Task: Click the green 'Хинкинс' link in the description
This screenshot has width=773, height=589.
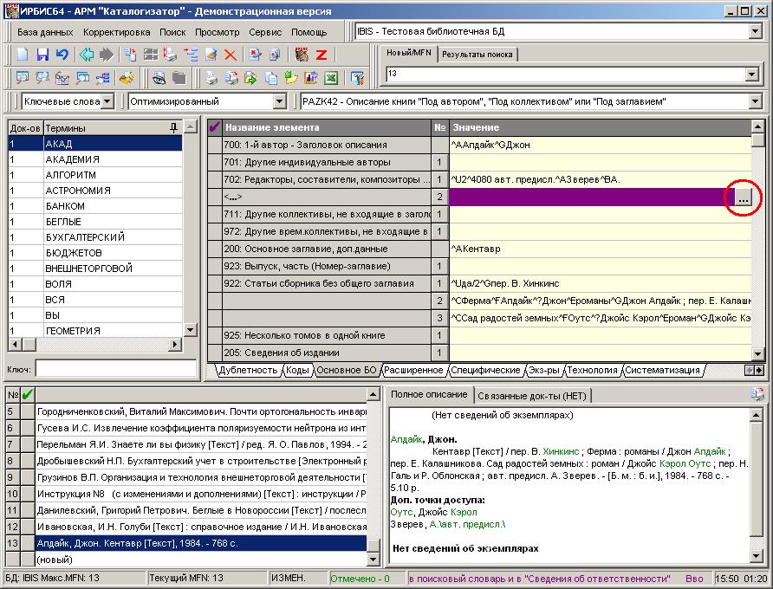Action: [560, 451]
